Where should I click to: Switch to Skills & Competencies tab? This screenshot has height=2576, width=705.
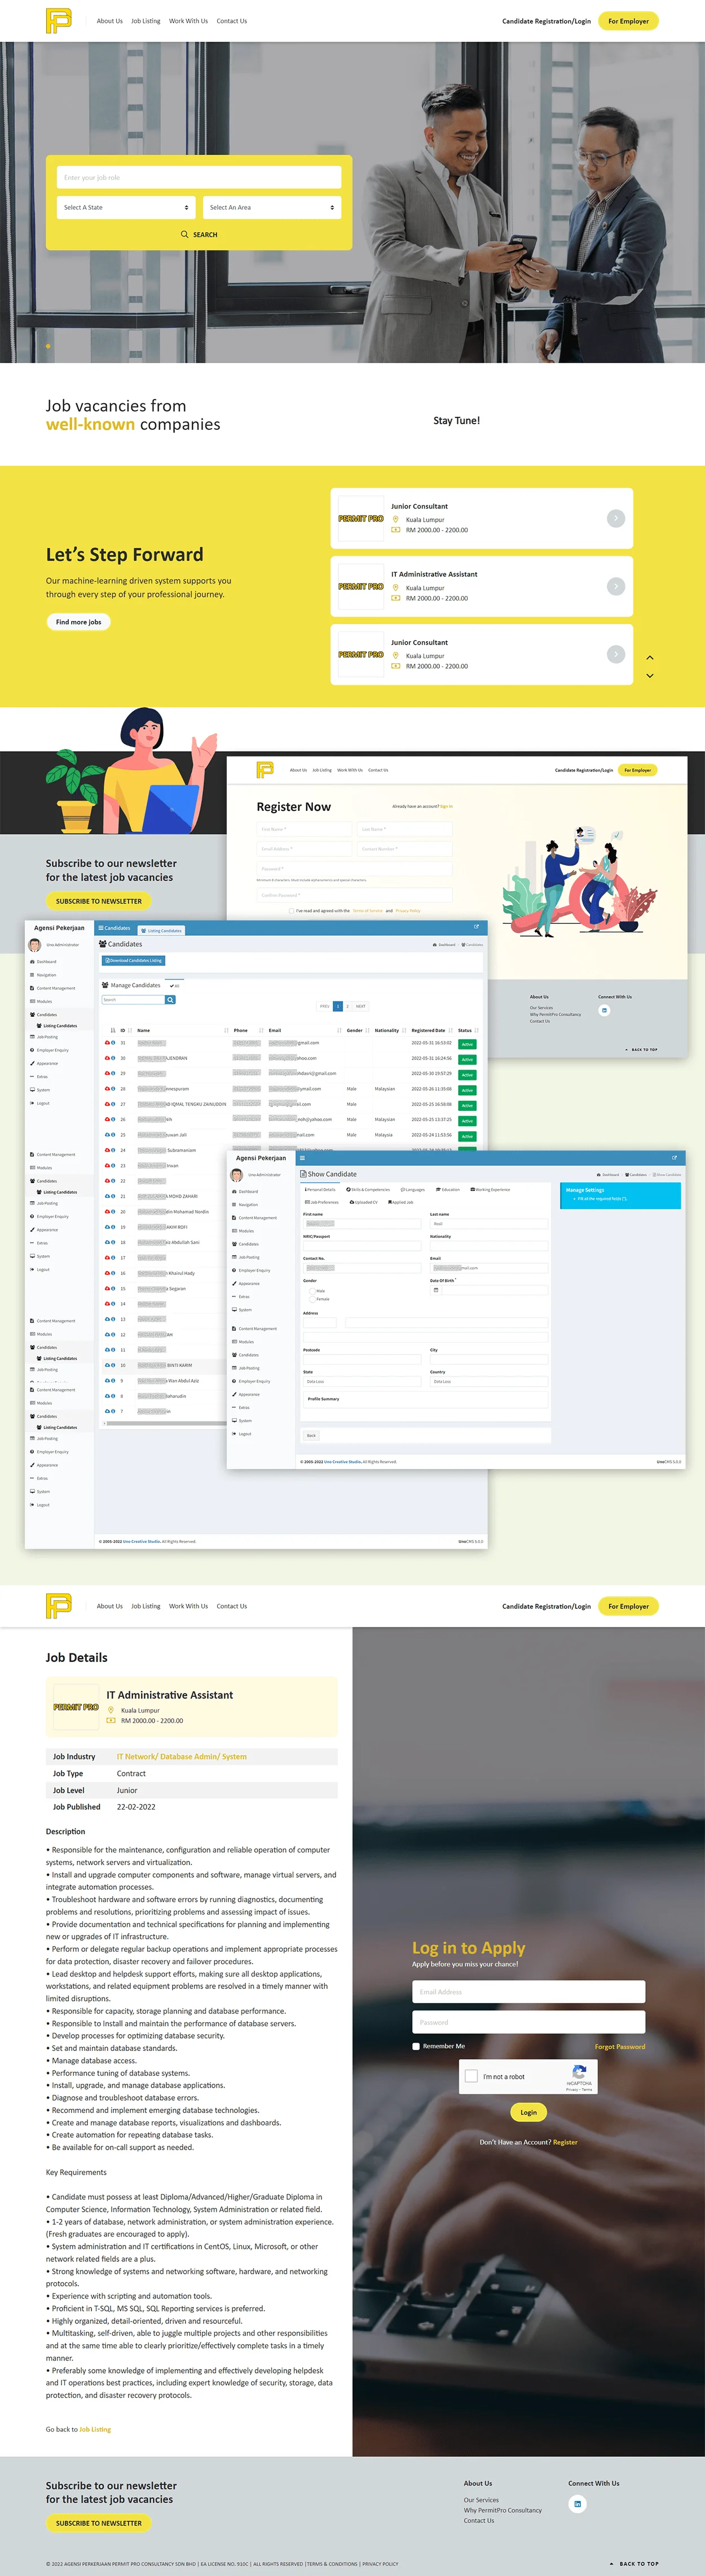tap(369, 1189)
